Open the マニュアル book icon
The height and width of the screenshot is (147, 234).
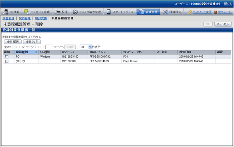point(215,12)
